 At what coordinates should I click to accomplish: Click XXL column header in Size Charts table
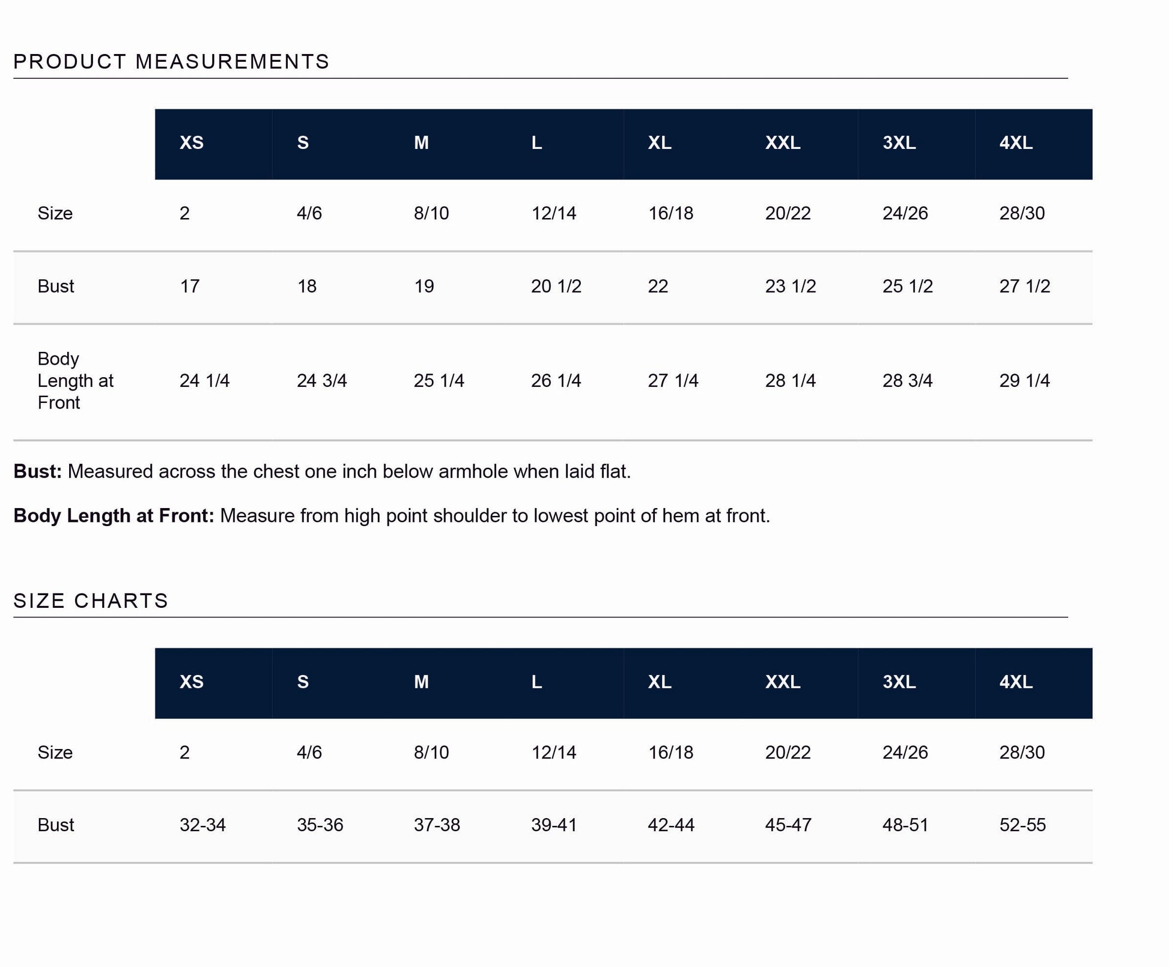pyautogui.click(x=783, y=682)
